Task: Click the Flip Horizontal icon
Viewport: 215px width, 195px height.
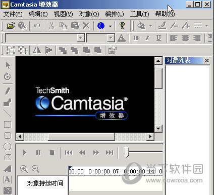Action: pyautogui.click(x=37, y=50)
